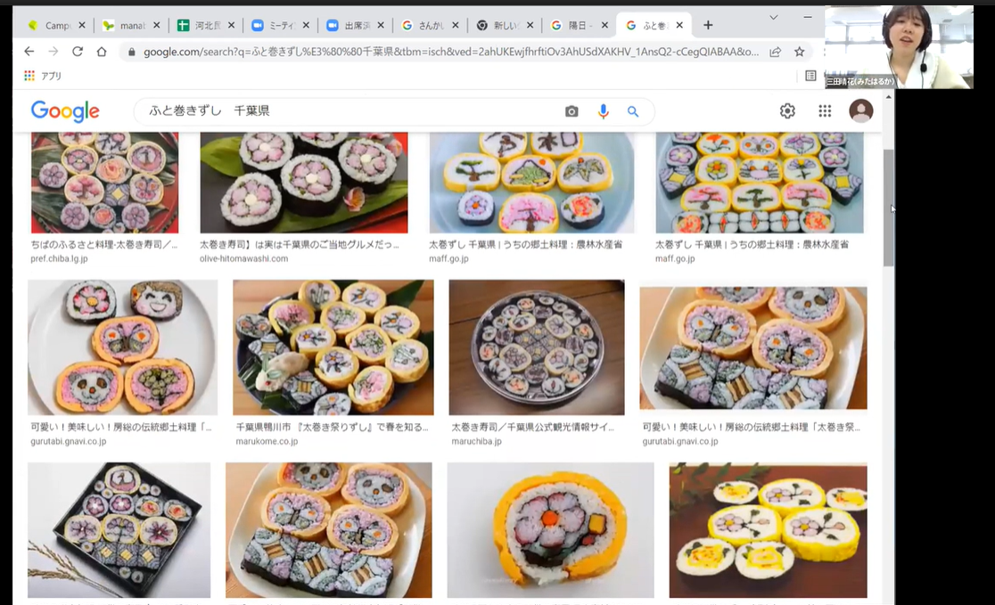Open the アプリ bookmarks shortcut
Screen dimensions: 995x605
(43, 76)
